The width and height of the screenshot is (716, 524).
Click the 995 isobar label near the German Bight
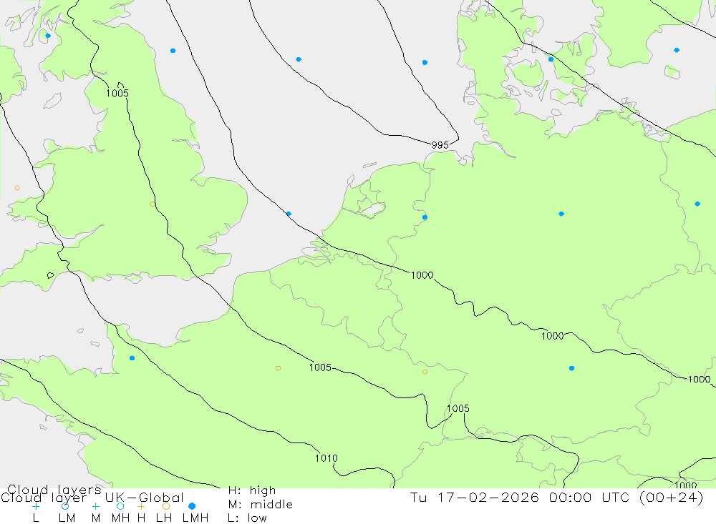tap(440, 145)
